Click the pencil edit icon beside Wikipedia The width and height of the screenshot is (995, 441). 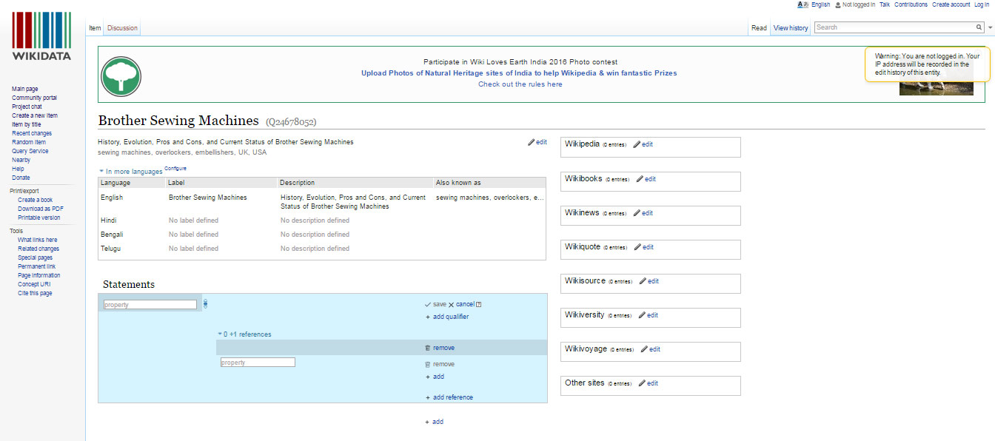coord(637,144)
